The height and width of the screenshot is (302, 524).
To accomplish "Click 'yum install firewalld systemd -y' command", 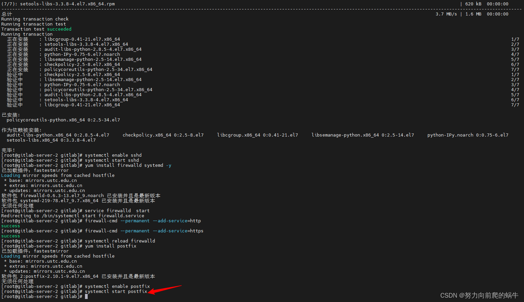I will [x=128, y=165].
